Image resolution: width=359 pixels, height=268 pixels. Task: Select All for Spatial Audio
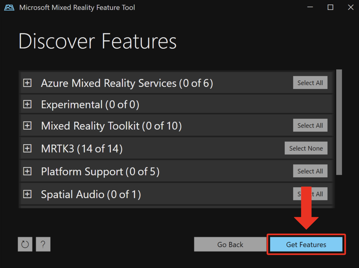point(310,194)
